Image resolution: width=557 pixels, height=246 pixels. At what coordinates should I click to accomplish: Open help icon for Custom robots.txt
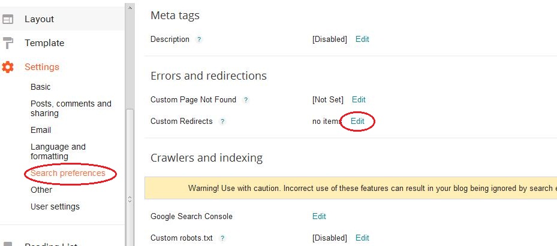pos(222,238)
